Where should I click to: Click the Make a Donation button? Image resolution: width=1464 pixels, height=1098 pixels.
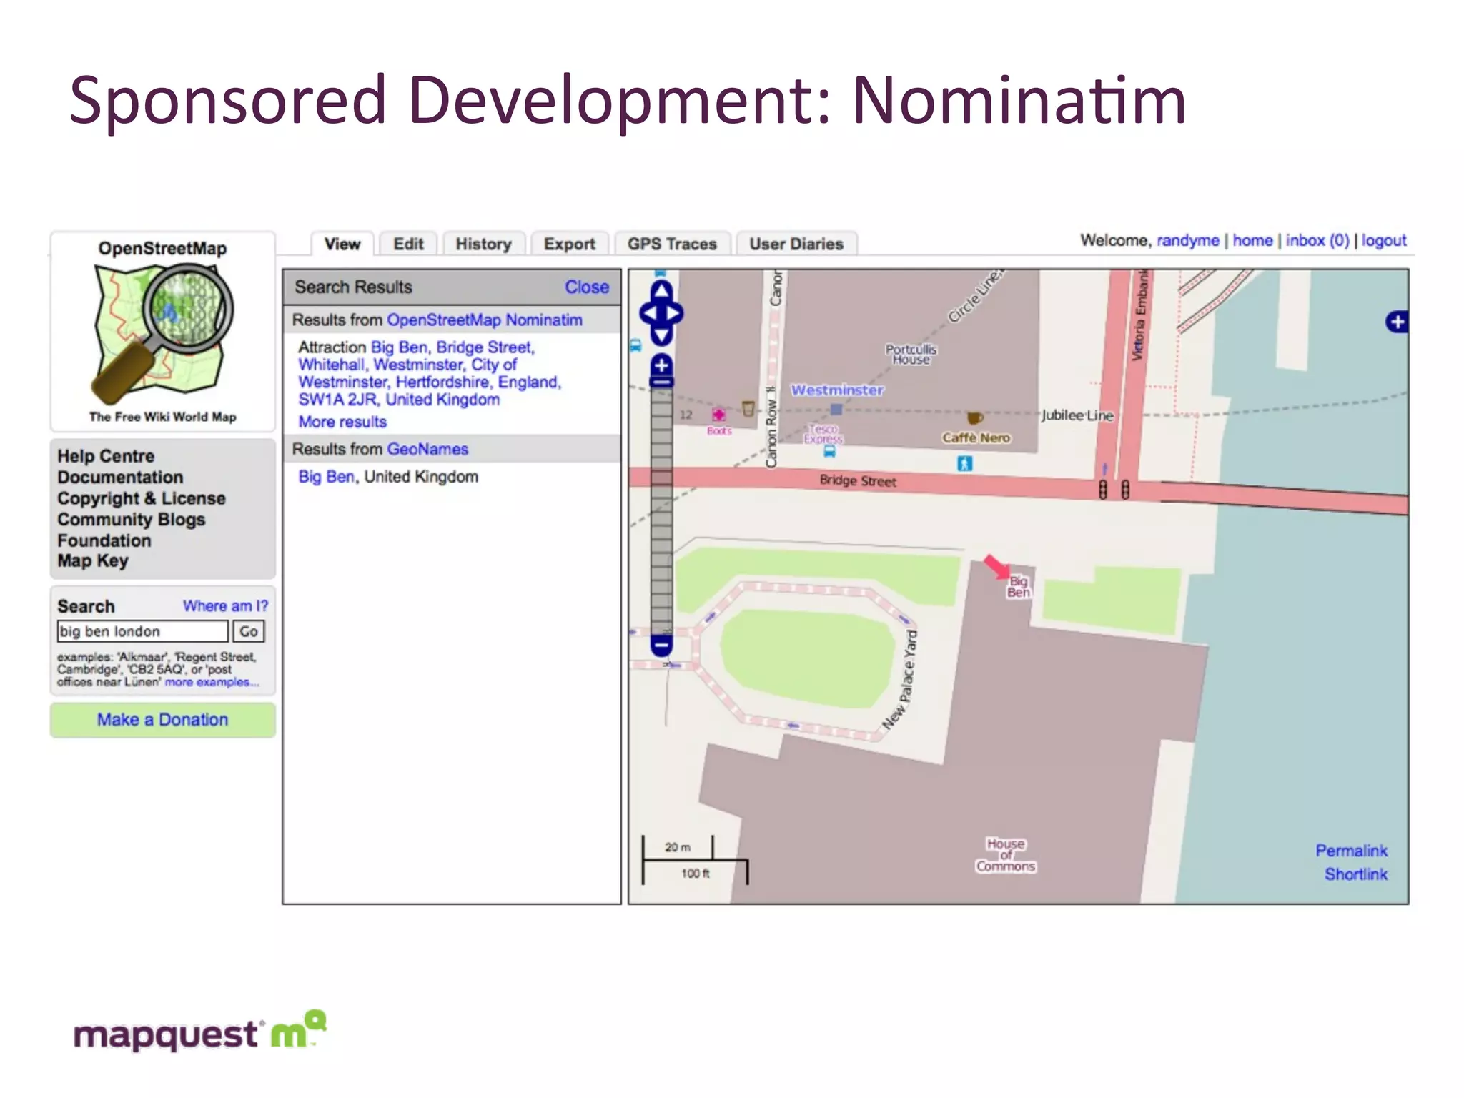[162, 720]
